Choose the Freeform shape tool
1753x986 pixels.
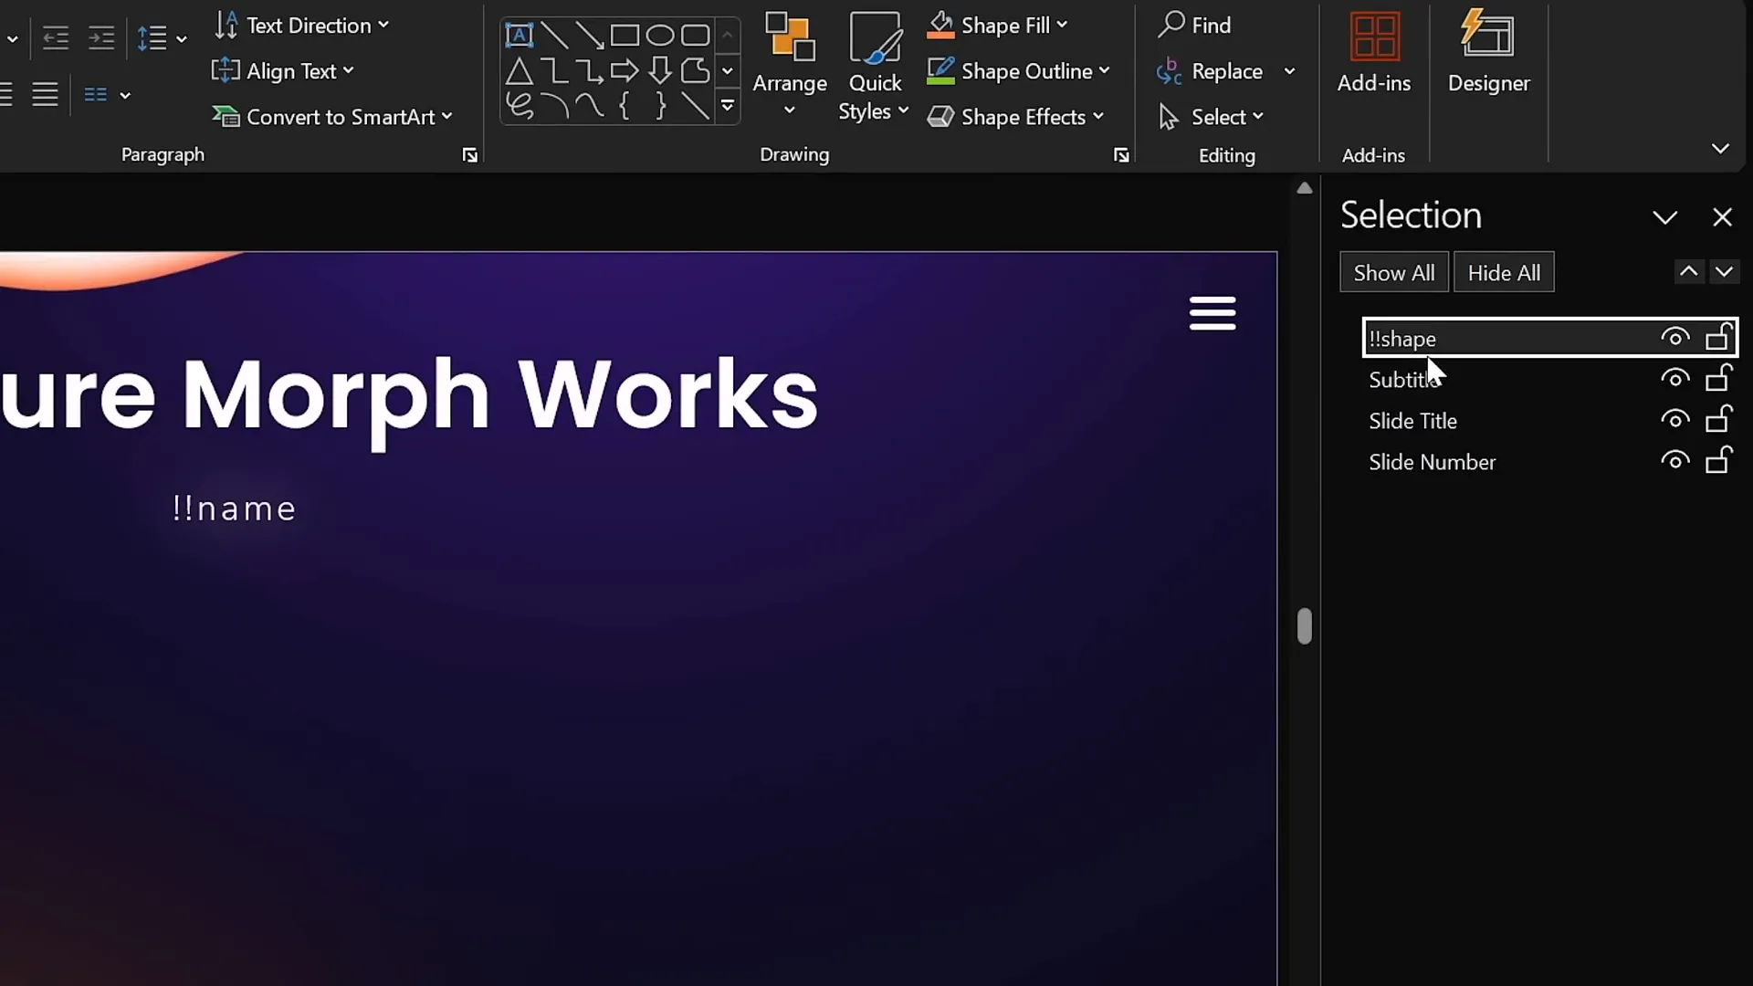695,70
